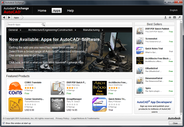The width and height of the screenshot is (184, 127).
Task: Open the DotSoft GroupManager icon
Action: coord(56,104)
